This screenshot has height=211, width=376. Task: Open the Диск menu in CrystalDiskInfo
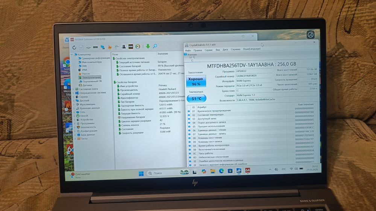[225, 49]
